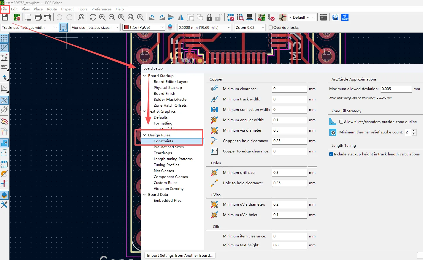Open the Preferences menu
The image size is (423, 260).
[102, 9]
